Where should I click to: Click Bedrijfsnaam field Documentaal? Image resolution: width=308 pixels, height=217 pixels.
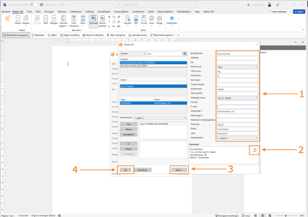click(237, 54)
